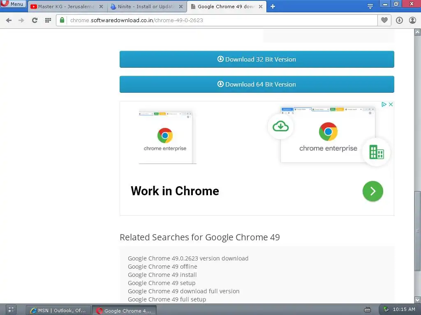Select the Google Chrome 49 download tab

click(x=226, y=7)
